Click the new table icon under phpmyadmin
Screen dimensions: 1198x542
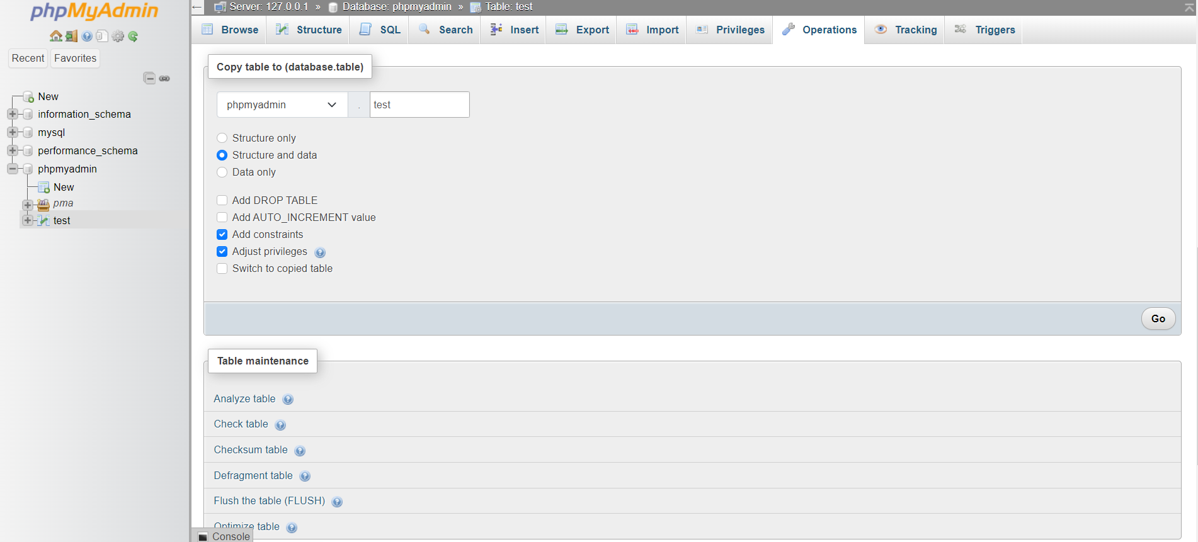pyautogui.click(x=44, y=187)
